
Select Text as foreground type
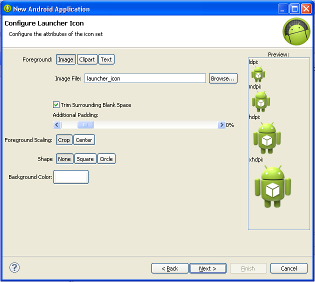pos(106,59)
